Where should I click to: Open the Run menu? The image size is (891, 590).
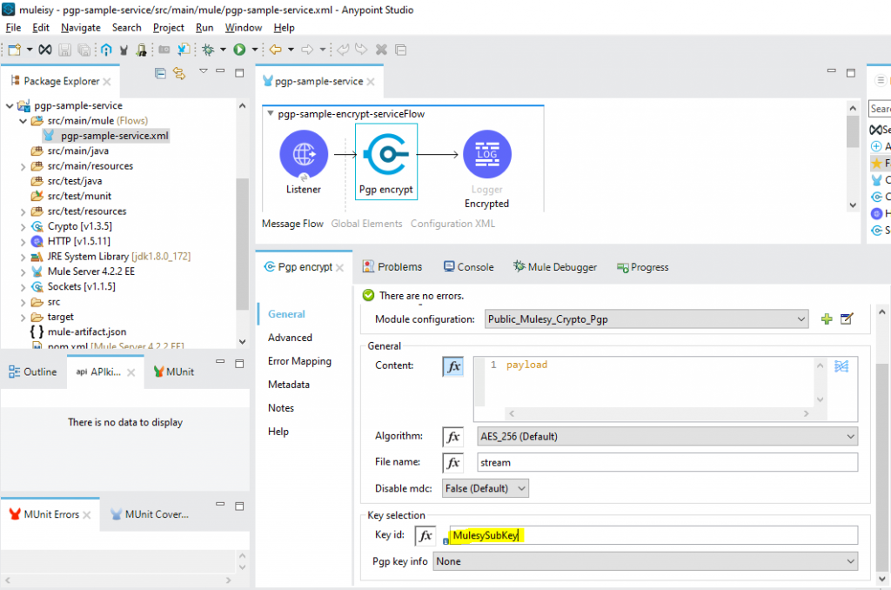click(204, 27)
